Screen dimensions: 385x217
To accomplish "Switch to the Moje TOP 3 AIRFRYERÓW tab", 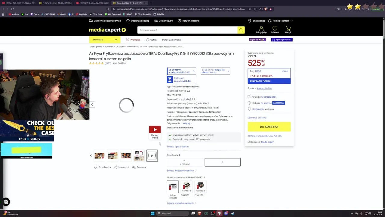I will click(x=18, y=3).
